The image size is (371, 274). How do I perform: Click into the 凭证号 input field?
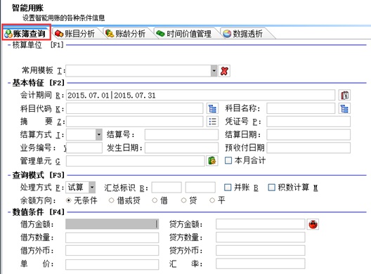308,122
